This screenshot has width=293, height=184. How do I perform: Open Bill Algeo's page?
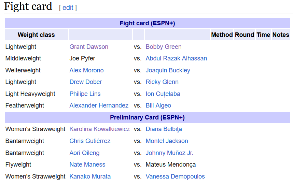coord(158,105)
